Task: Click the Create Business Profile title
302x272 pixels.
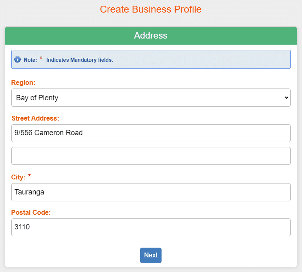Action: coord(151,9)
